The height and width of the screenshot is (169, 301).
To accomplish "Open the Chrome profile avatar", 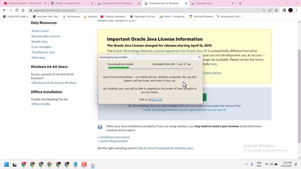I will tap(291, 10).
